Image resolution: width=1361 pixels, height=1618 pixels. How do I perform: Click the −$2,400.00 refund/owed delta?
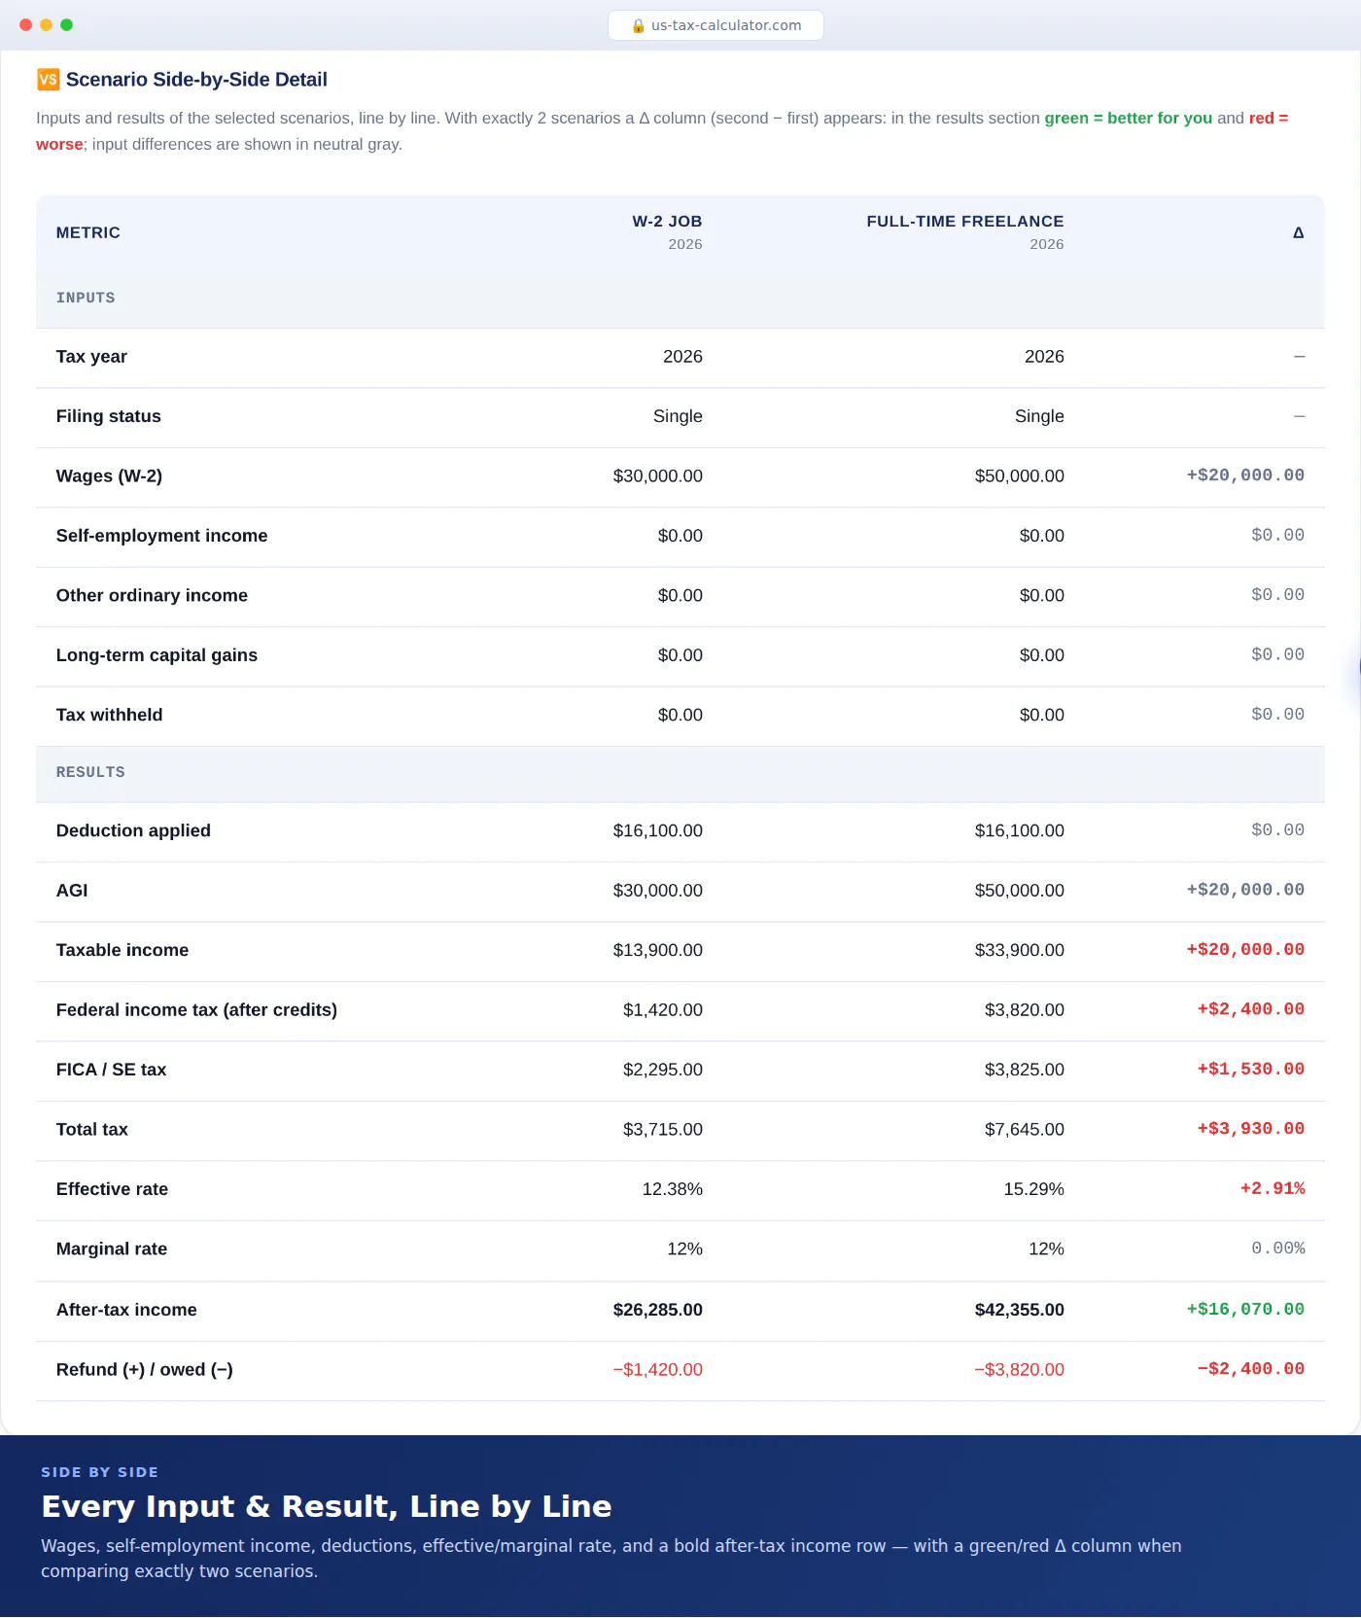tap(1250, 1368)
